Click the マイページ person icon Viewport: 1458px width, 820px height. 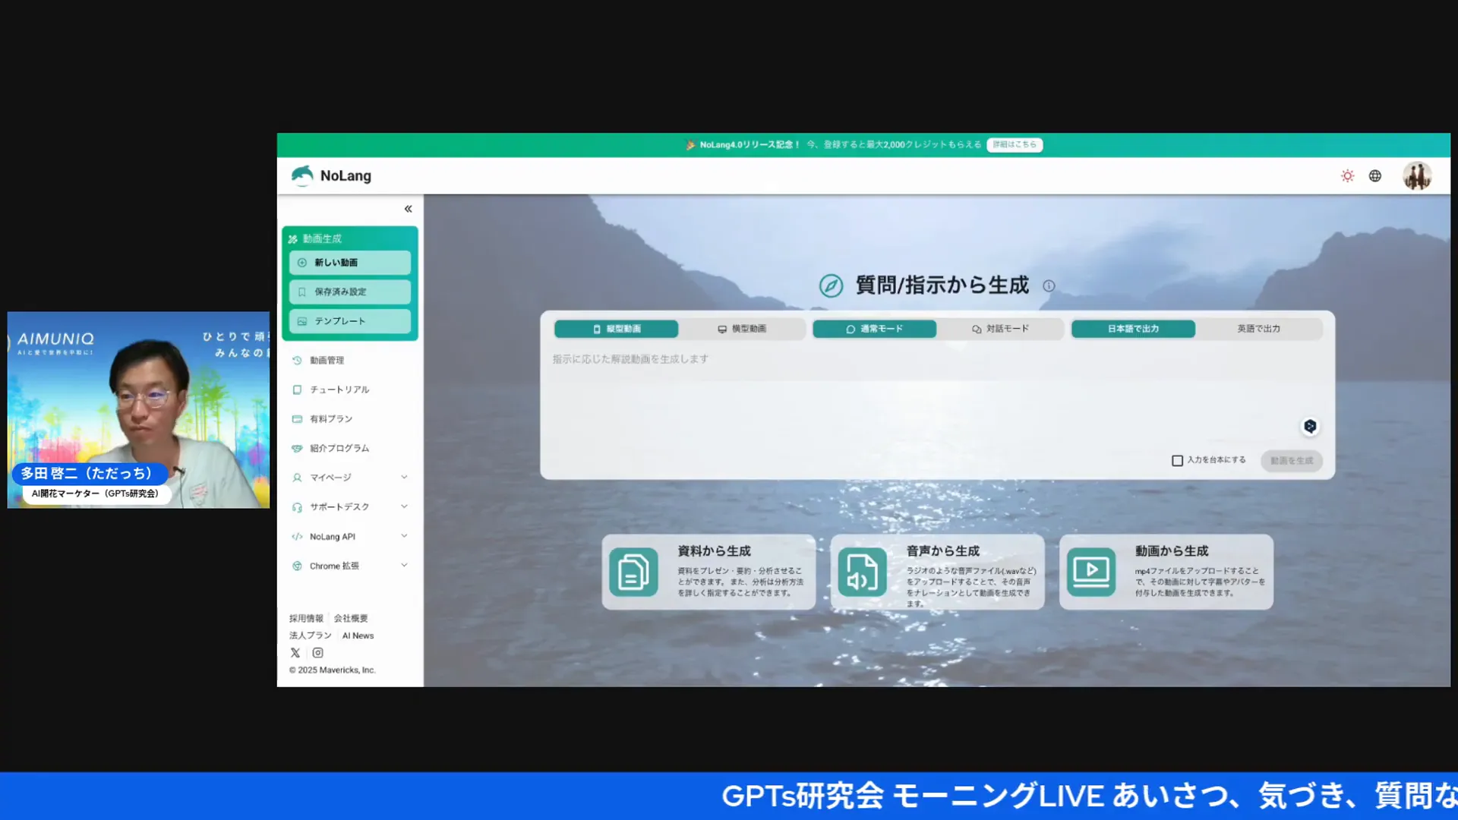point(297,478)
